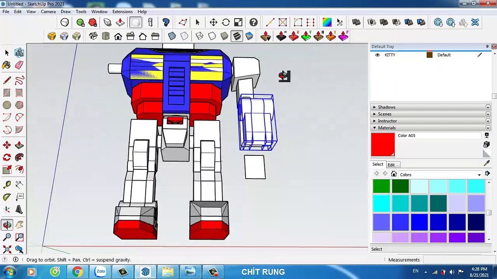The image size is (497, 279).
Task: Select the Follow Me tool
Action: coord(19,157)
